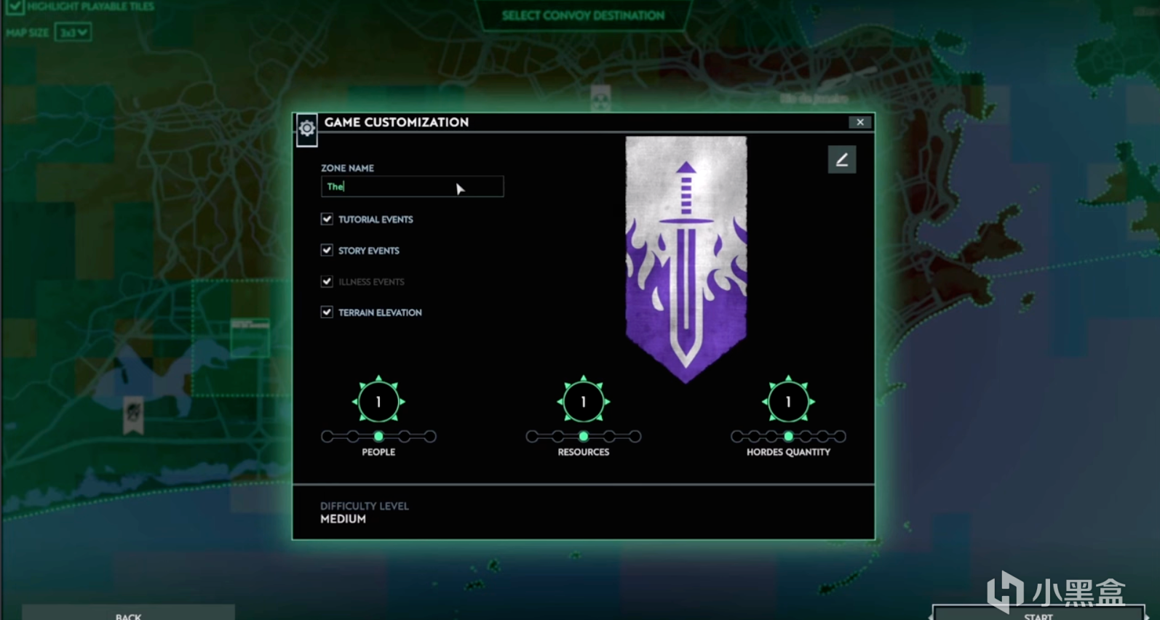This screenshot has height=620, width=1160.
Task: Click the Back button
Action: tap(128, 613)
